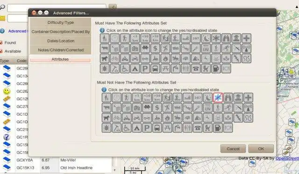Toggle the telephone attribute under Must Have
The image size is (299, 174).
click(x=196, y=69)
